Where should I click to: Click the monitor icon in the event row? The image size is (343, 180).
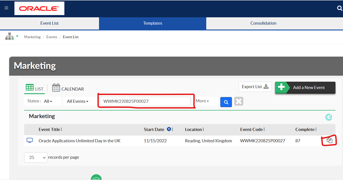coord(30,141)
